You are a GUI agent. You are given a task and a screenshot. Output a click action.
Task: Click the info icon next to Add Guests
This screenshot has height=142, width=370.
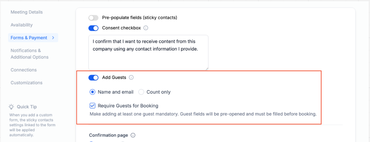click(131, 78)
